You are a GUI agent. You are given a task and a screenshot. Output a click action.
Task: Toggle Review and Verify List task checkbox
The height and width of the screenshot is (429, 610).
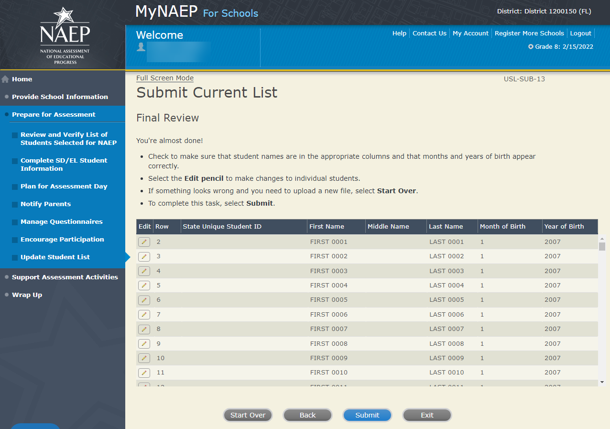coord(15,135)
